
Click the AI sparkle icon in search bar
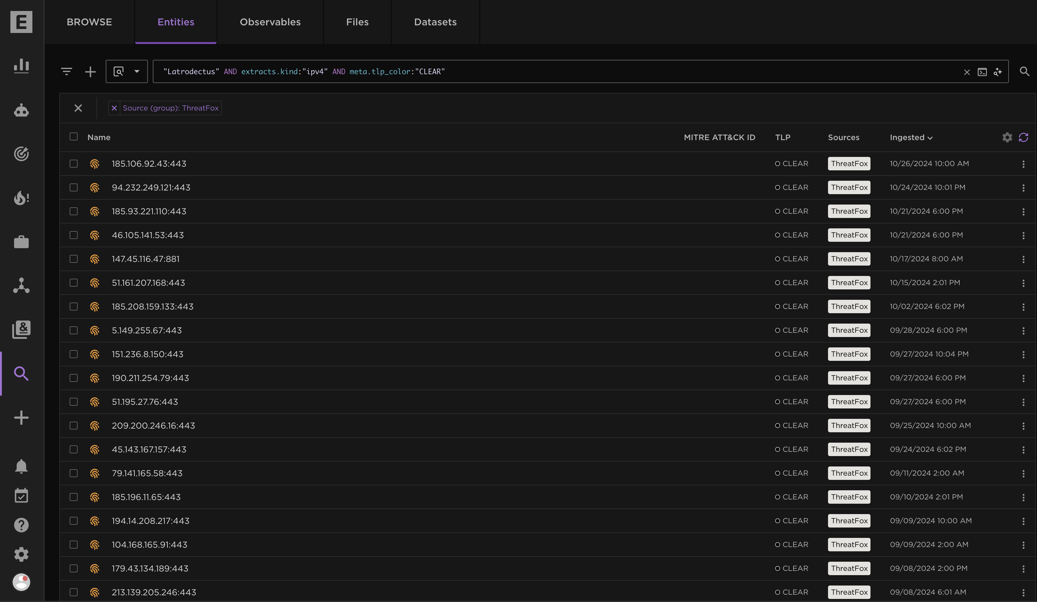[x=998, y=72]
